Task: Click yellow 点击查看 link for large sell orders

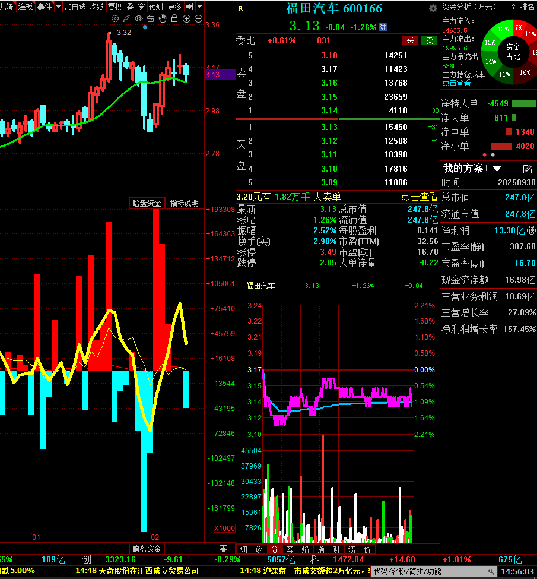Action: pyautogui.click(x=420, y=197)
